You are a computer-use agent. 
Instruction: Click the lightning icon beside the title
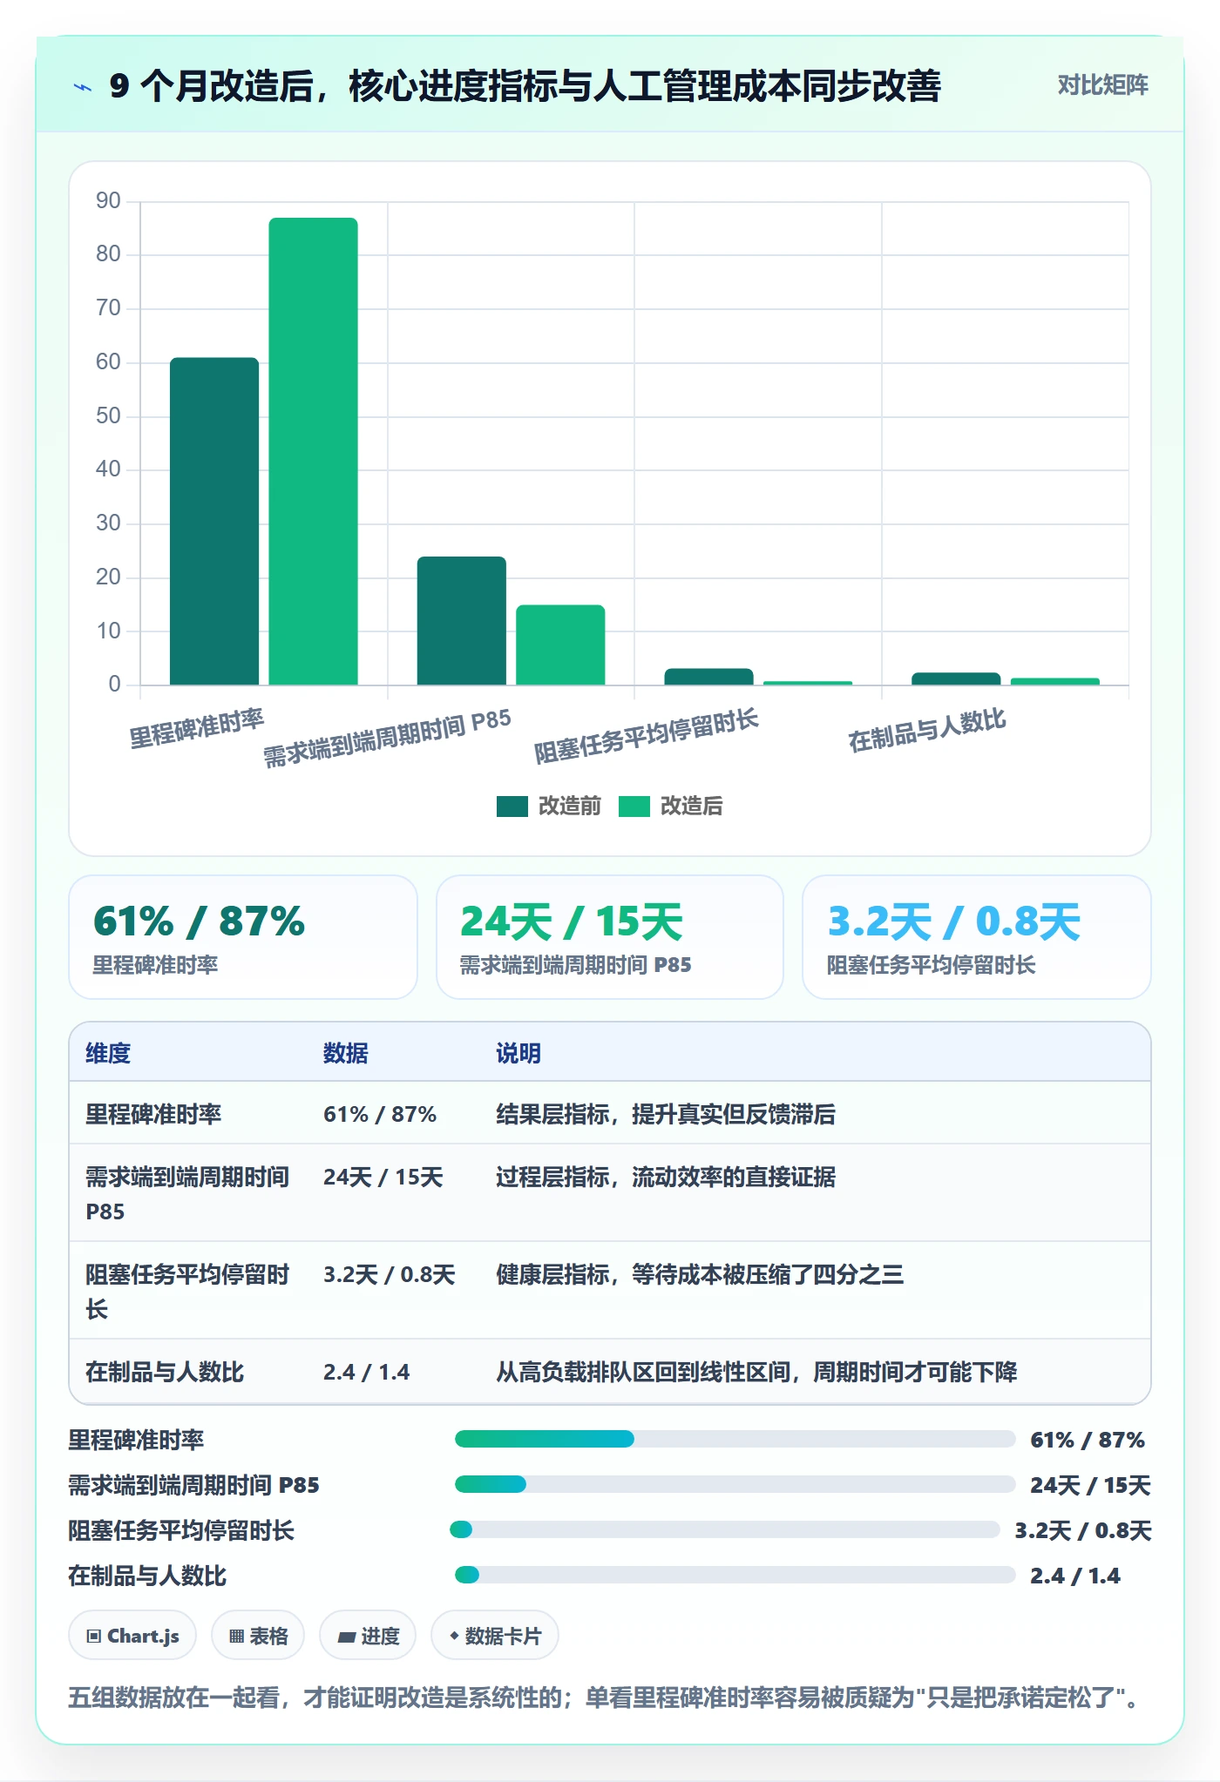pos(83,86)
